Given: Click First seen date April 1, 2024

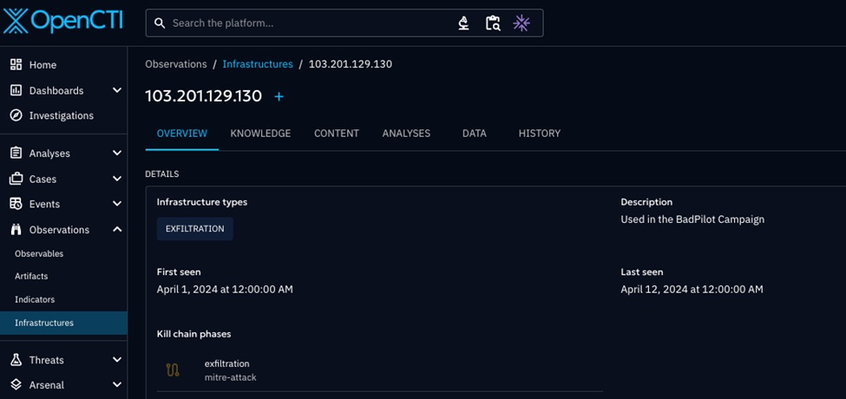Looking at the screenshot, I should click(x=225, y=290).
